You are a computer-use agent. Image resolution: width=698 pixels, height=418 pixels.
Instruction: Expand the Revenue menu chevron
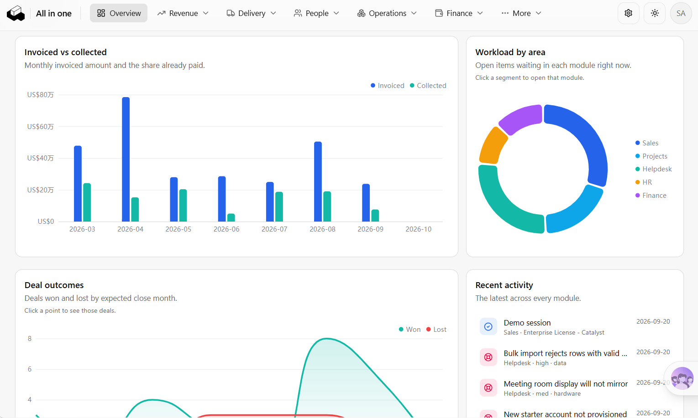(206, 13)
